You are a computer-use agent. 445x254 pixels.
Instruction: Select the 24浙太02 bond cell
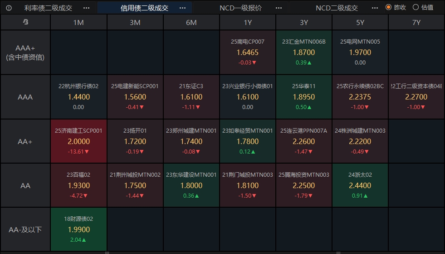(360, 185)
